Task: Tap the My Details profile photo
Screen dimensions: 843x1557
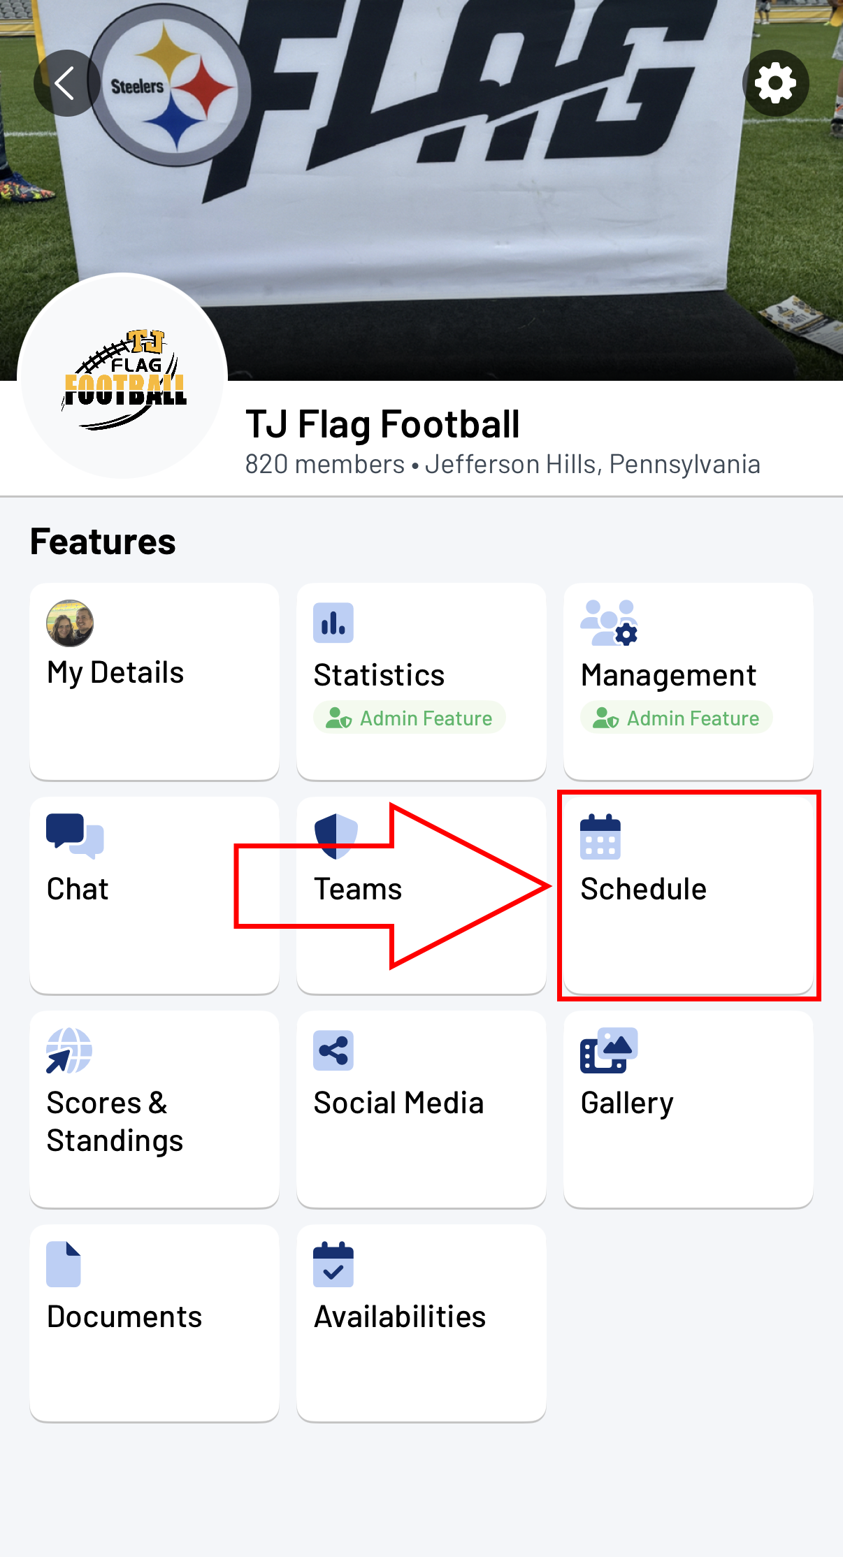Action: 70,623
